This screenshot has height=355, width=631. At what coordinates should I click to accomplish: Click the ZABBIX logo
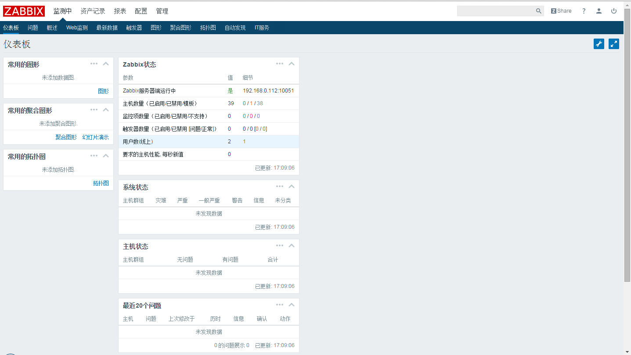(x=24, y=11)
